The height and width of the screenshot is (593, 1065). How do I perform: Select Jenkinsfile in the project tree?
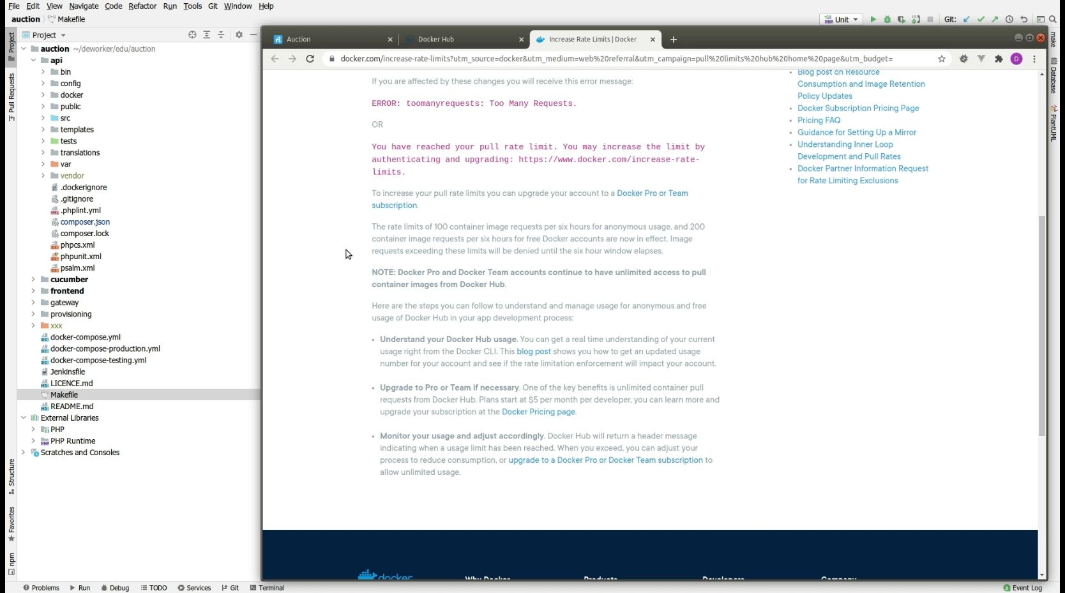pos(68,372)
